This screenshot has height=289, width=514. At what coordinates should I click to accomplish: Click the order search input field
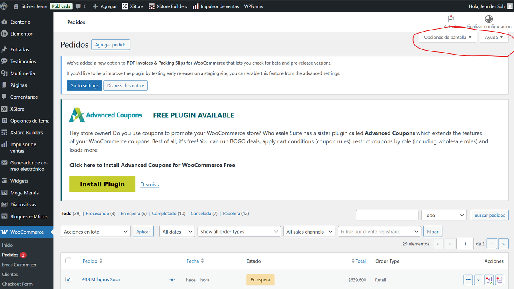387,215
